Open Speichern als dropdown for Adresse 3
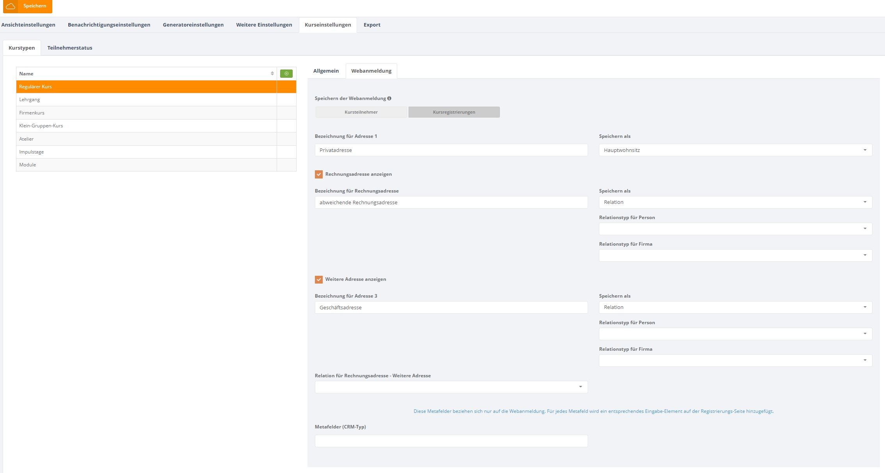 tap(736, 307)
